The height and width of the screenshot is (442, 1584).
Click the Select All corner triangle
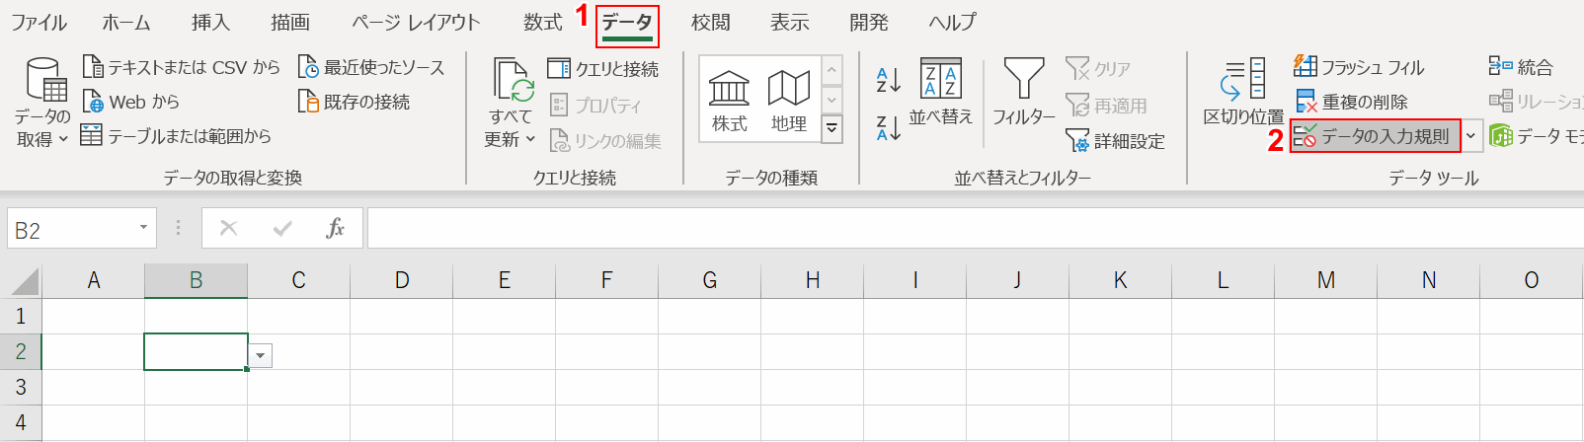pos(25,281)
